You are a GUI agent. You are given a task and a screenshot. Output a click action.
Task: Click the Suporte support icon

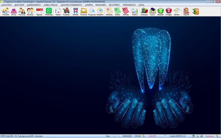point(186,11)
